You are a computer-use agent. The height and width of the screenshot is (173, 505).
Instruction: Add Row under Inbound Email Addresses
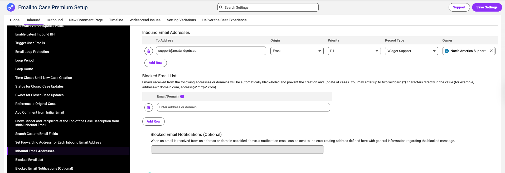point(156,63)
